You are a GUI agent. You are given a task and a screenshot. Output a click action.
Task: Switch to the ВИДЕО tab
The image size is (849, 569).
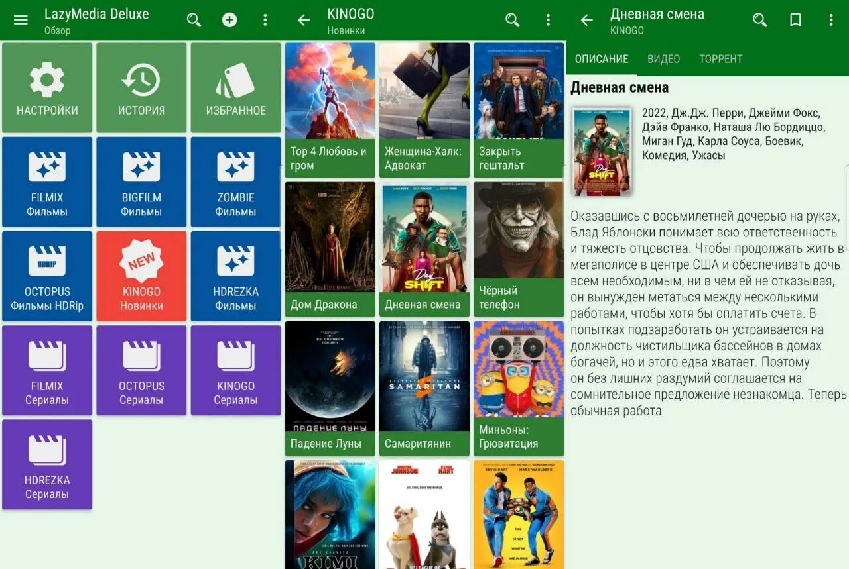(663, 59)
